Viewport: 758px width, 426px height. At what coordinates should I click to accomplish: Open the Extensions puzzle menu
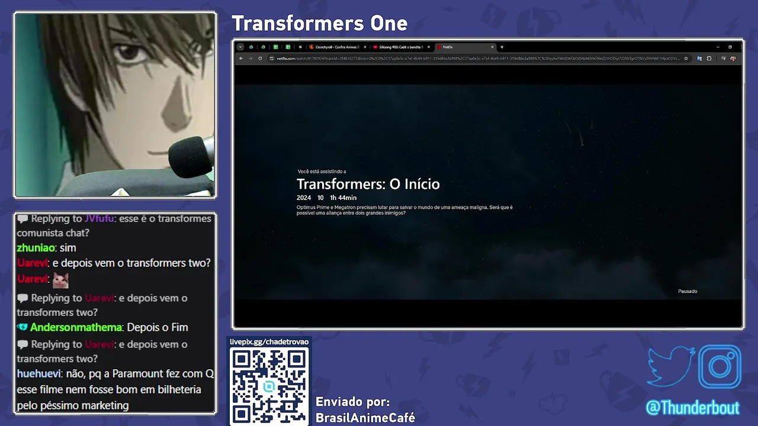[x=709, y=59]
